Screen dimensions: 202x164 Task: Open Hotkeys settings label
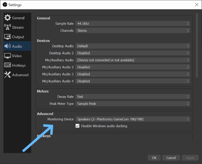[19, 66]
